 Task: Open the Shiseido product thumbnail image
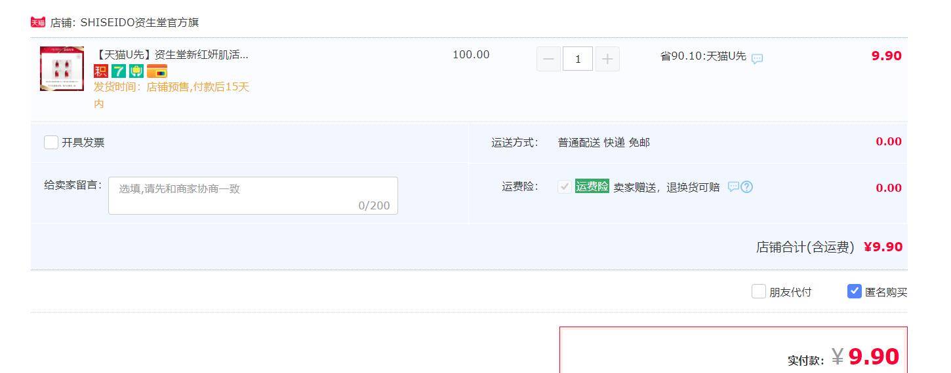pos(62,69)
